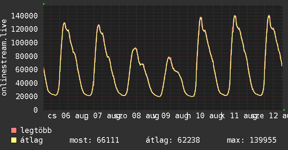
Task: Click the 12 au date label
Action: click(x=278, y=116)
